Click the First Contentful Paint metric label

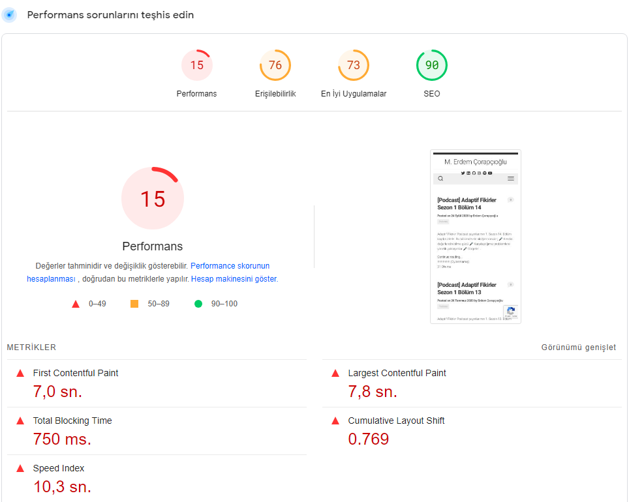point(76,373)
